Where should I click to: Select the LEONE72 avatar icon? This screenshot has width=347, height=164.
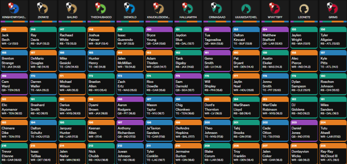pos(304,7)
